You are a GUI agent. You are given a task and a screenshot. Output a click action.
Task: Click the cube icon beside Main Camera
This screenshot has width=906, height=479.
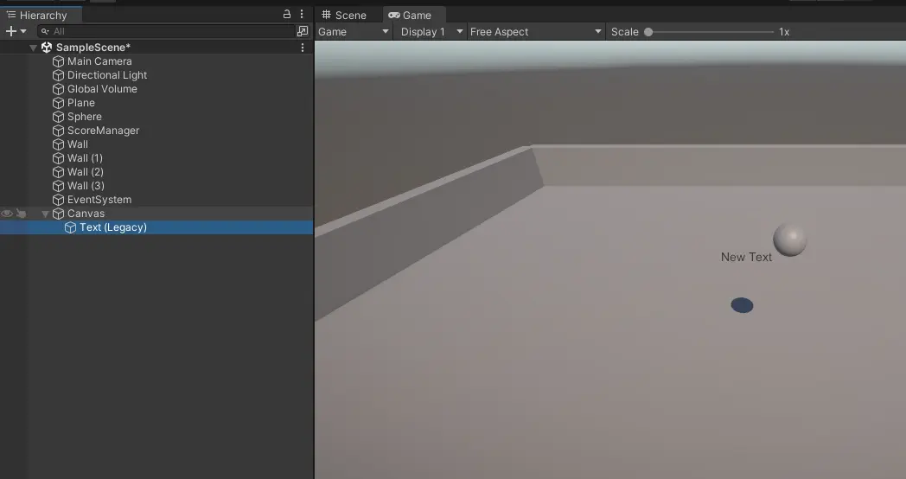pyautogui.click(x=58, y=61)
